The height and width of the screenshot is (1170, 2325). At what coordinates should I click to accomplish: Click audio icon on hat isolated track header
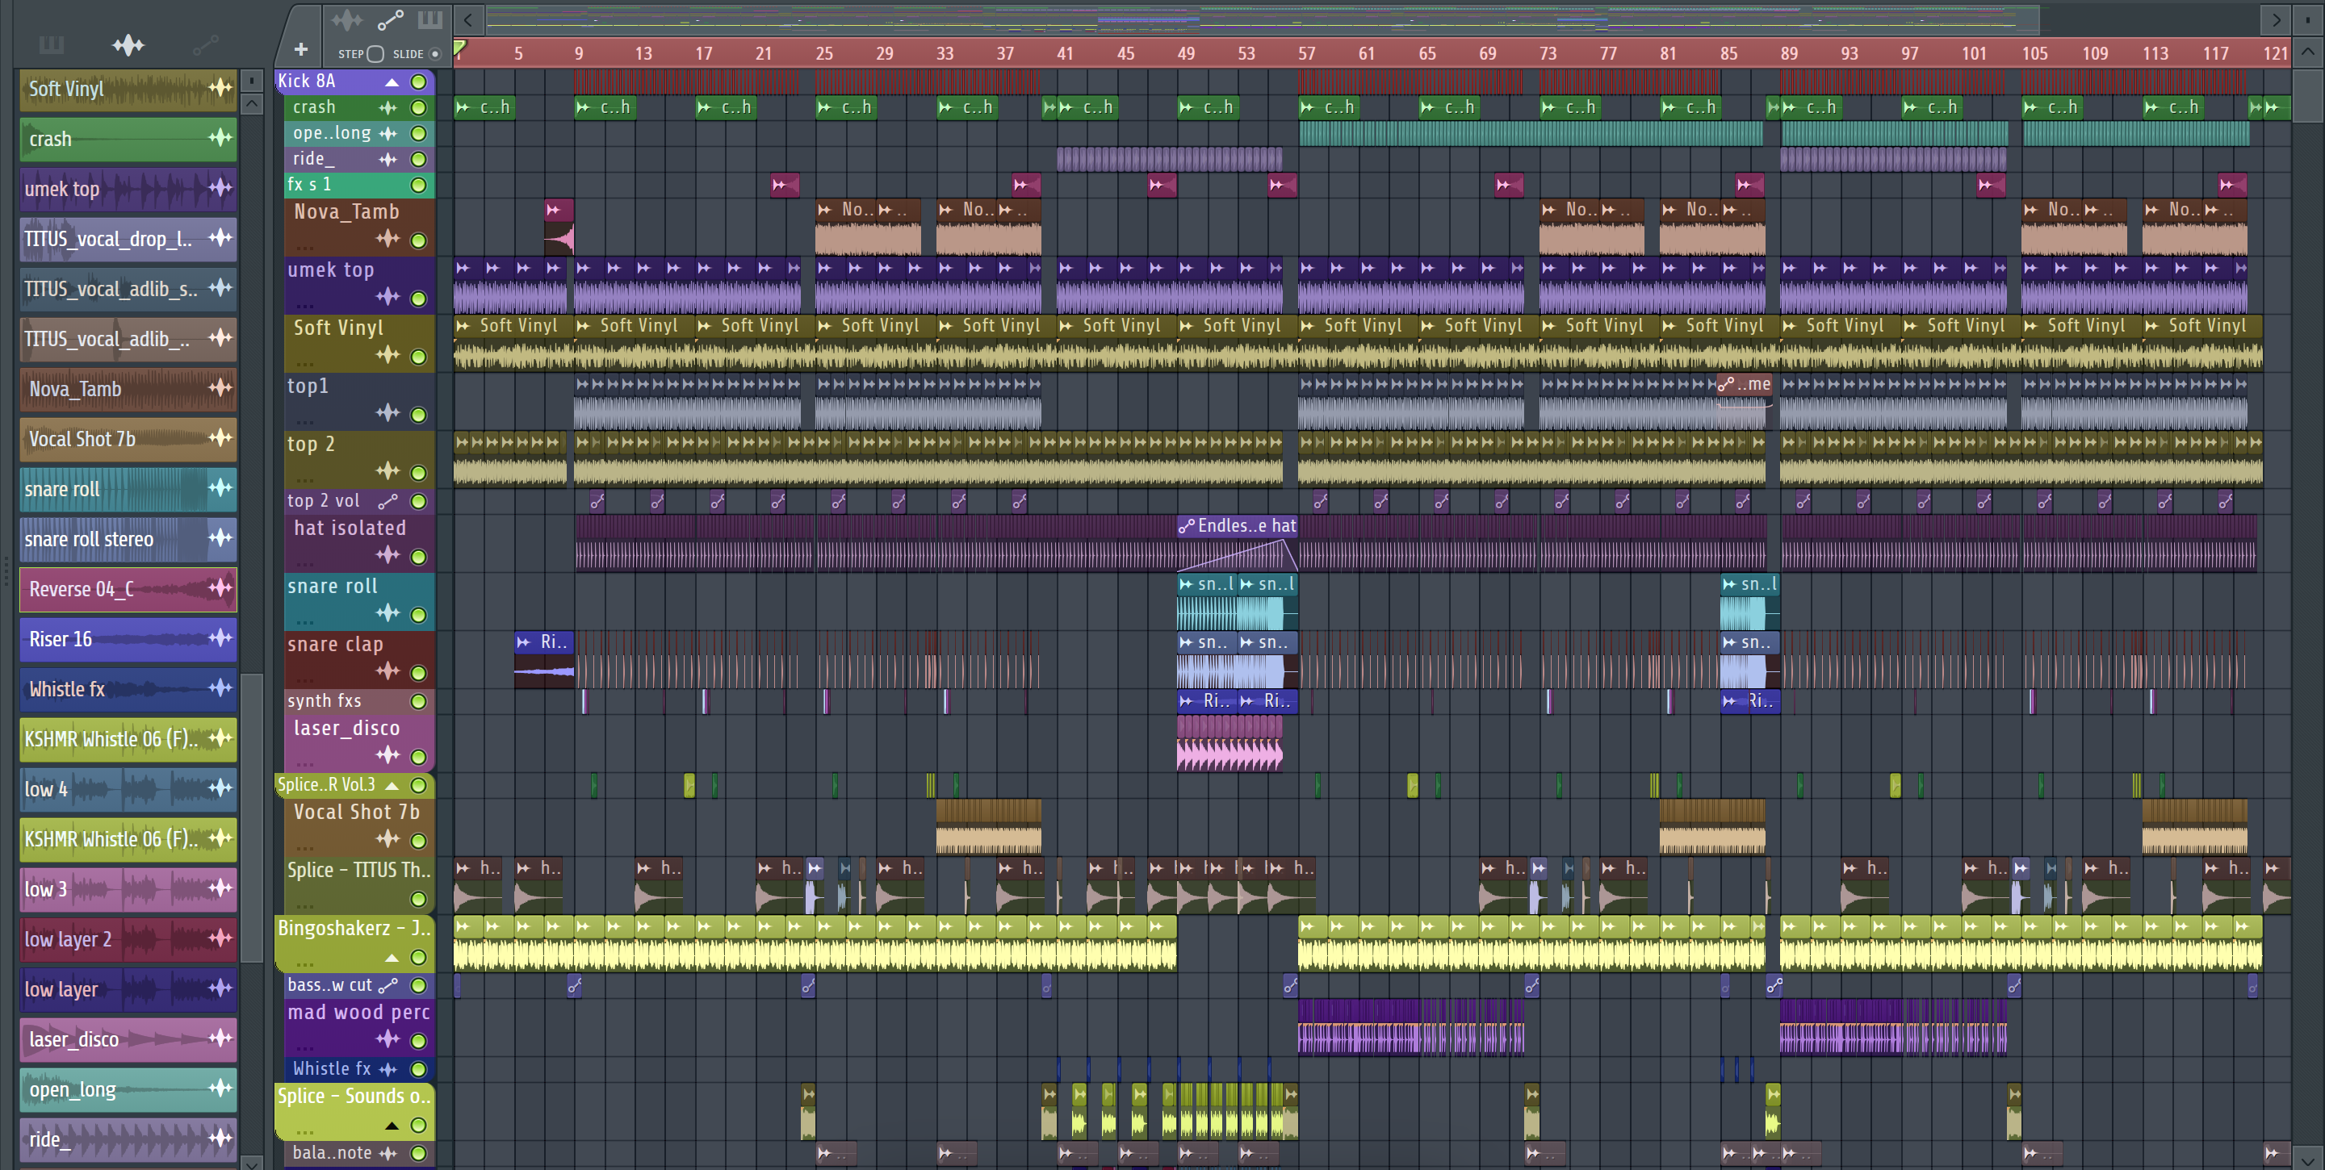(x=388, y=555)
